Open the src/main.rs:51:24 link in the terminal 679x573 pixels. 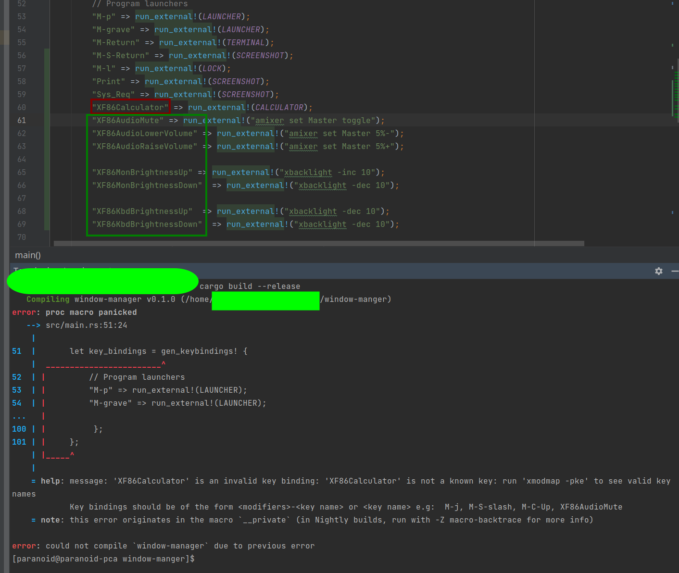[87, 325]
